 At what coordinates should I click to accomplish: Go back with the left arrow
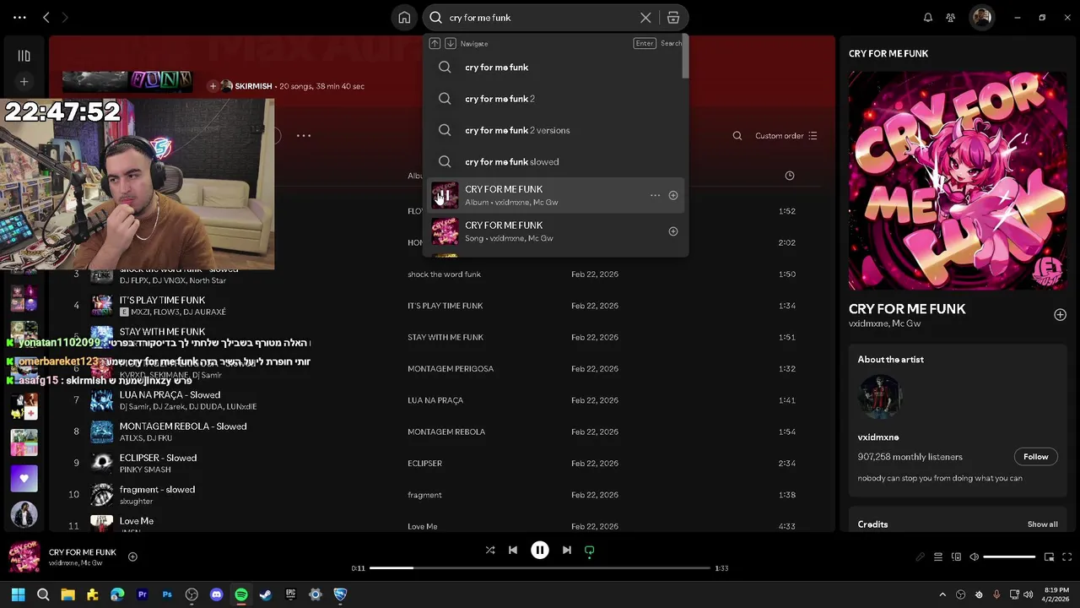(46, 17)
